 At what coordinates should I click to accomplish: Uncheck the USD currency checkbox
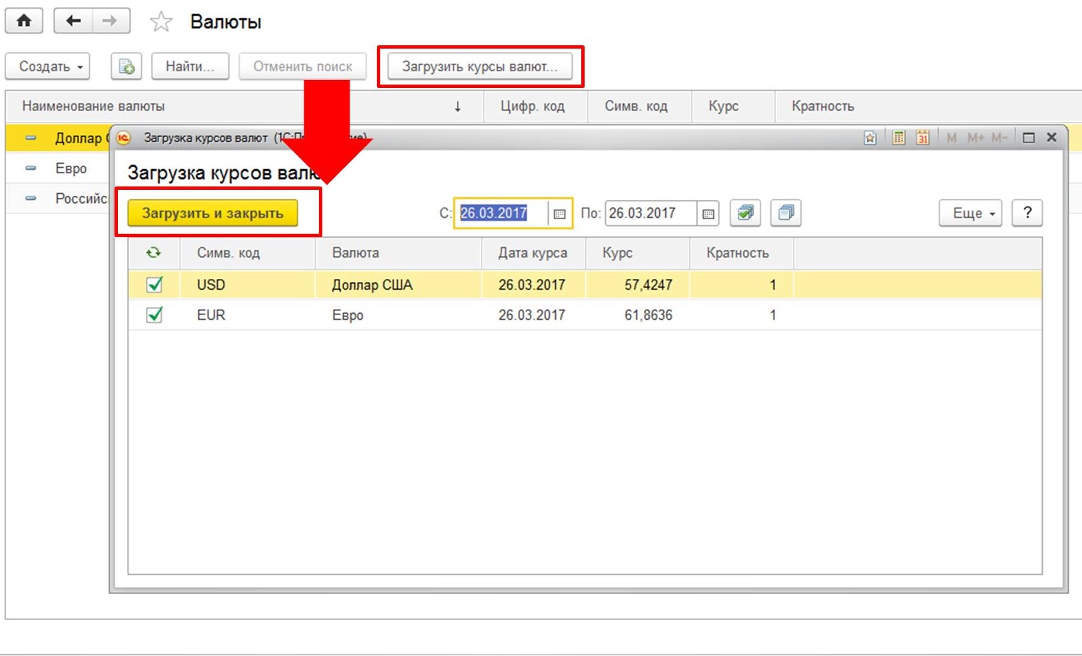tap(154, 285)
